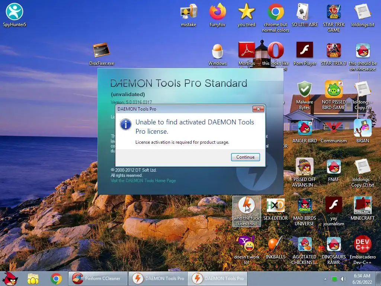Select 'this should be on vinesauce' icon

coord(363,57)
